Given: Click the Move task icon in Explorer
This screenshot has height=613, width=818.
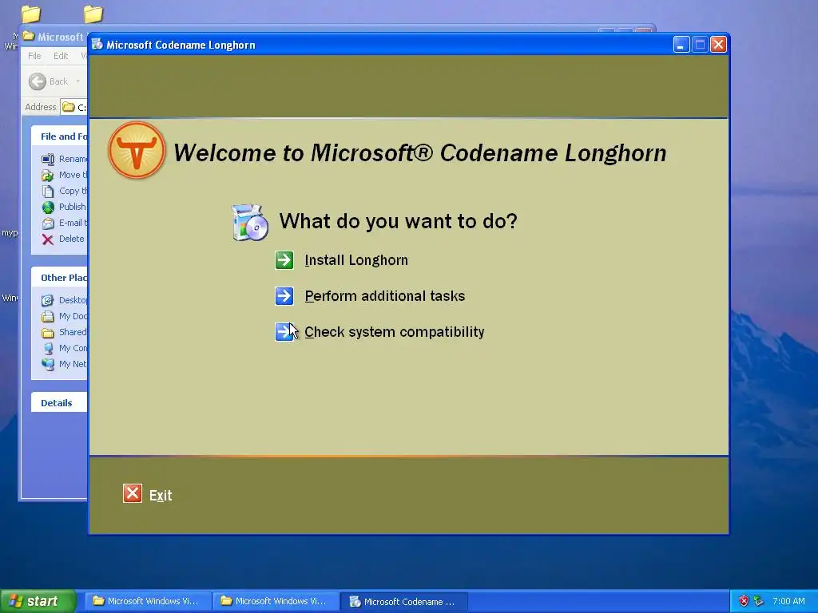Looking at the screenshot, I should click(48, 175).
